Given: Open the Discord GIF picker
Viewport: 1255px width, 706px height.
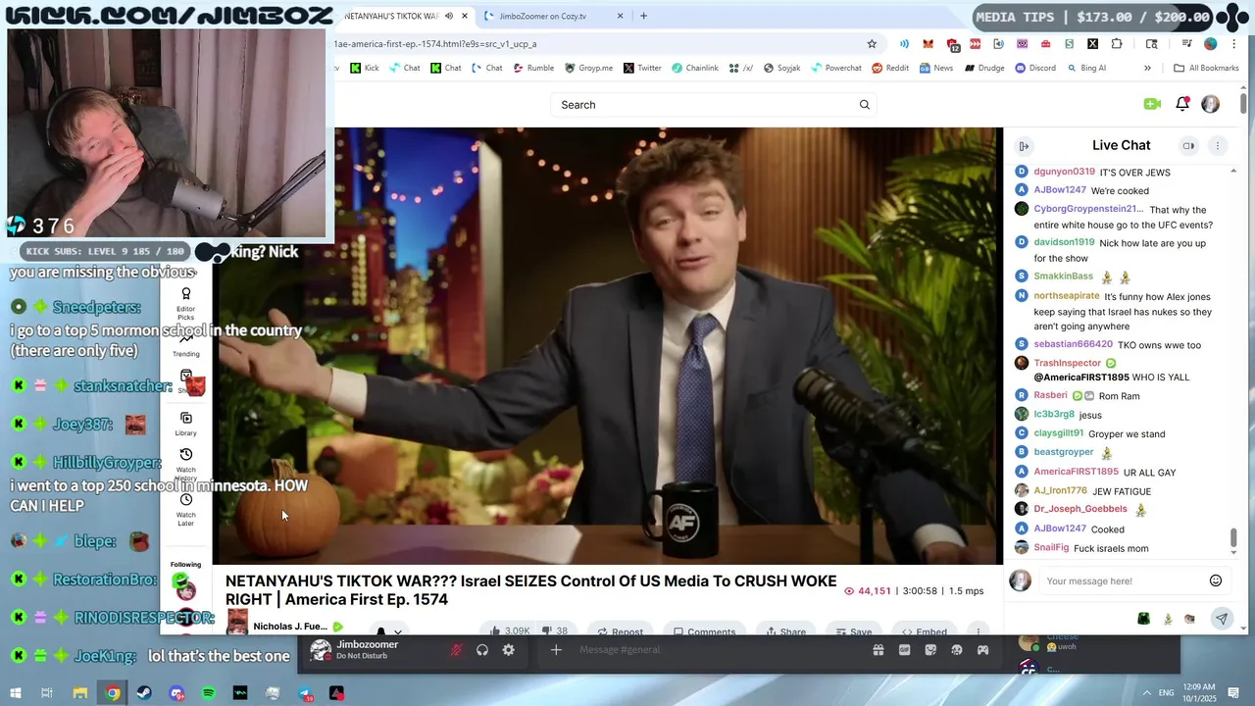Looking at the screenshot, I should click(904, 650).
